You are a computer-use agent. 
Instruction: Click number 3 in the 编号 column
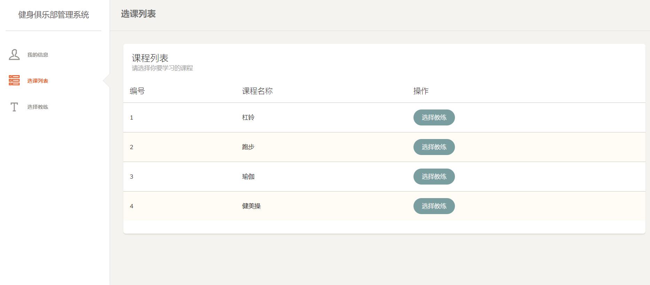click(132, 177)
